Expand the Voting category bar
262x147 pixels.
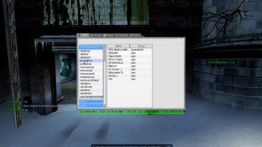[91, 106]
